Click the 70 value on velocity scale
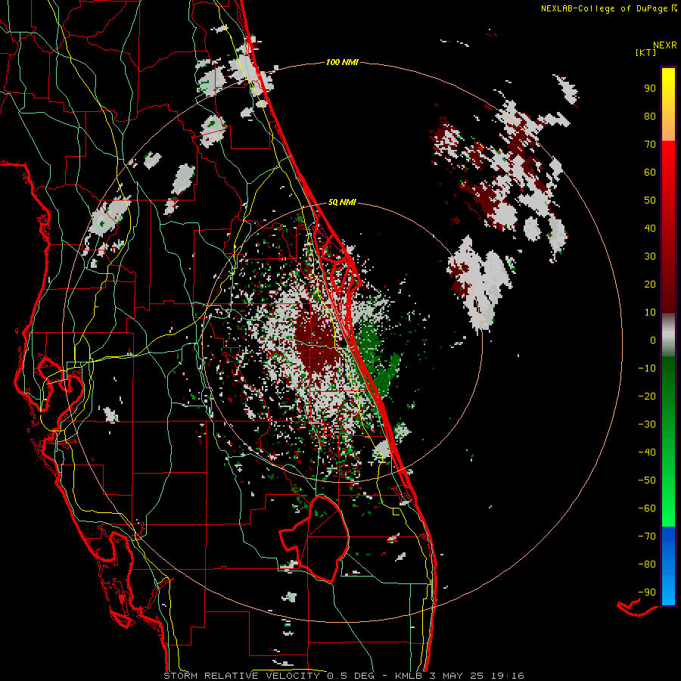This screenshot has width=681, height=681. 650,145
